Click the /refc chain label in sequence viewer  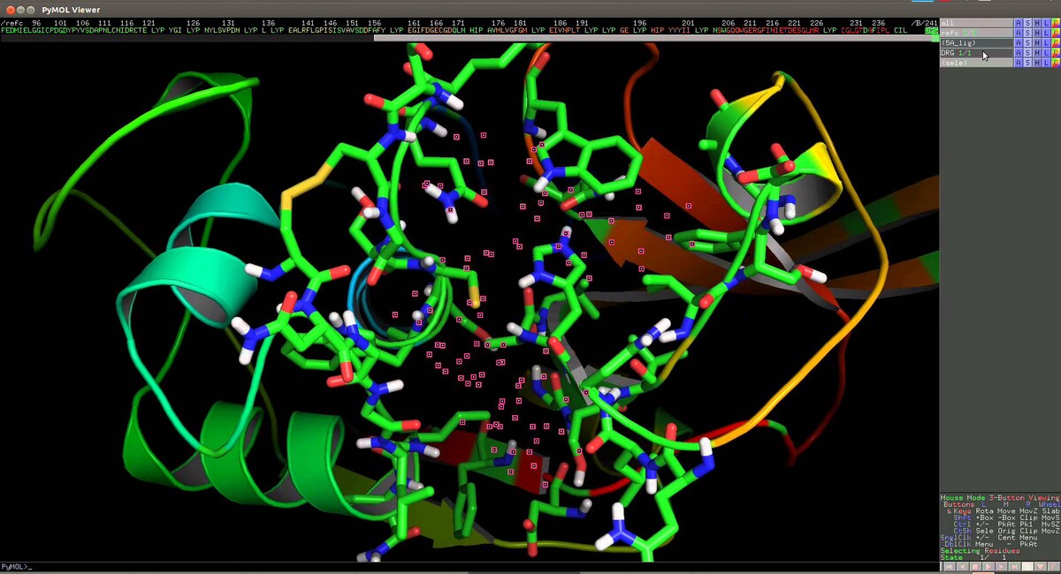pos(11,23)
